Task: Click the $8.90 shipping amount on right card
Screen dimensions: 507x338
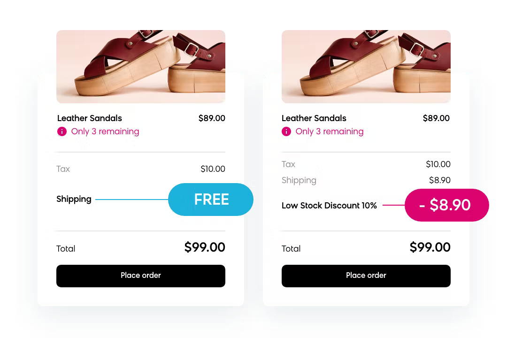Action: click(439, 180)
